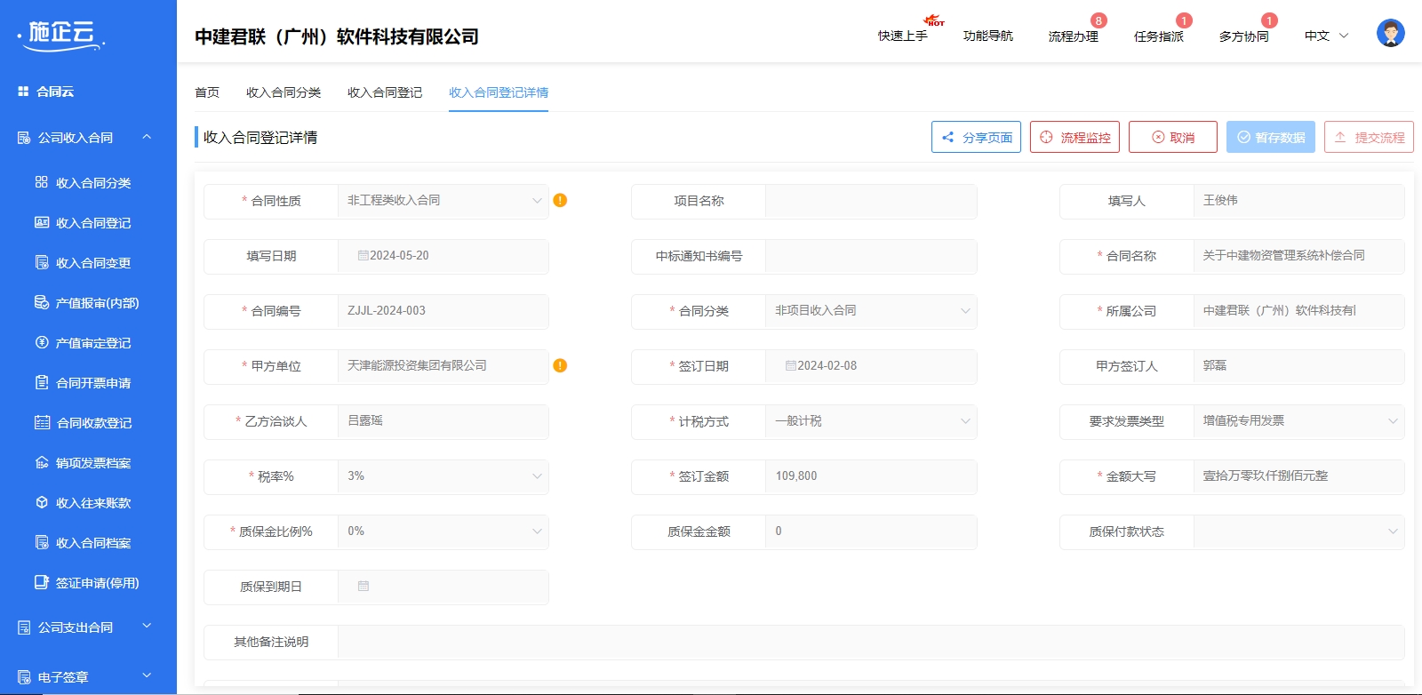Click the 公司支出合同 section icon
The width and height of the screenshot is (1422, 695).
coord(24,627)
